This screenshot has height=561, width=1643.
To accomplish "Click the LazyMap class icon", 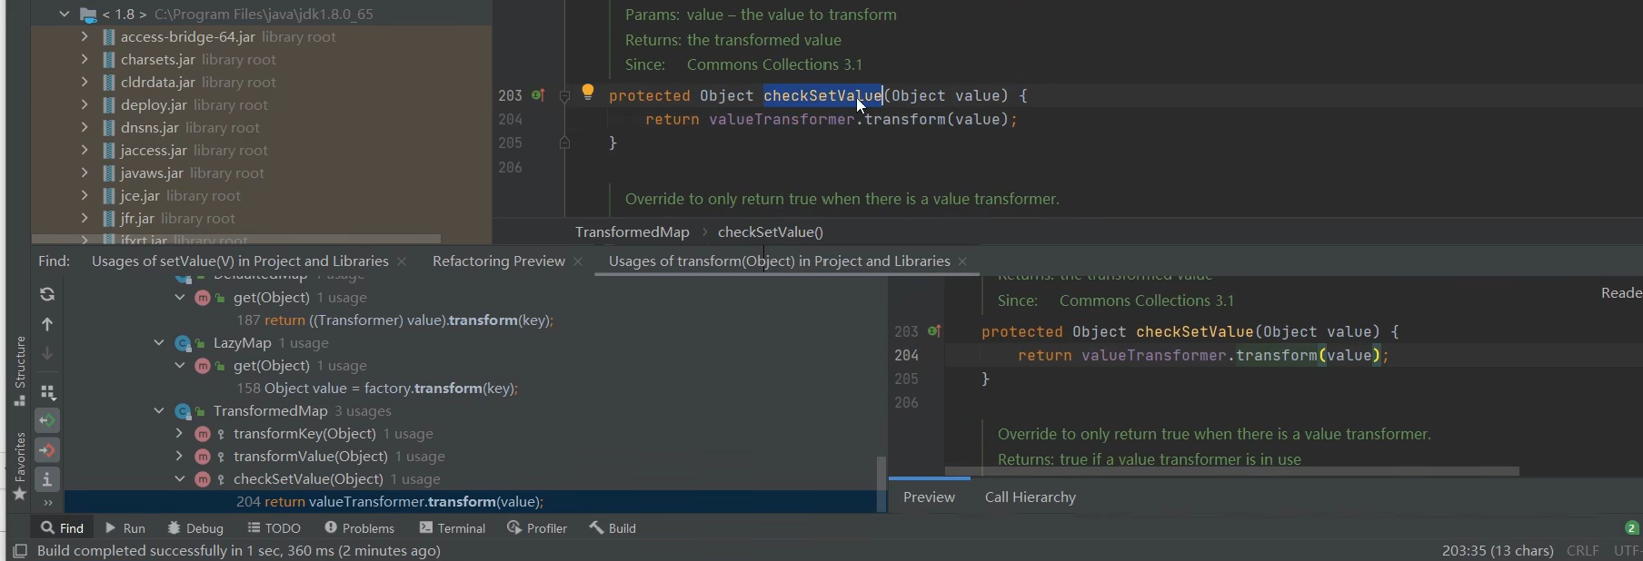I will click(x=184, y=343).
